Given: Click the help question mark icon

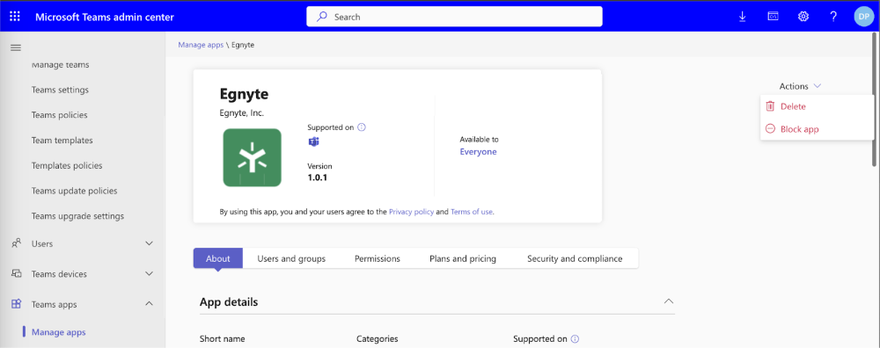Looking at the screenshot, I should pos(833,17).
